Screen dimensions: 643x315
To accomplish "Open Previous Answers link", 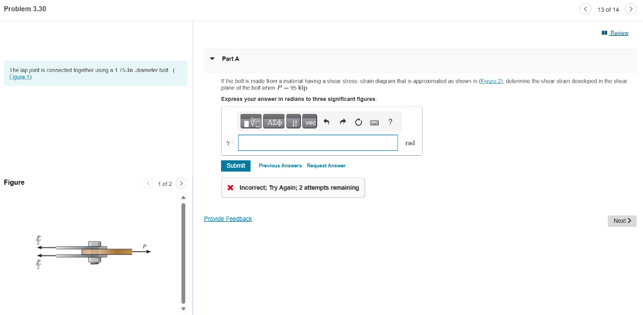I will pos(280,166).
